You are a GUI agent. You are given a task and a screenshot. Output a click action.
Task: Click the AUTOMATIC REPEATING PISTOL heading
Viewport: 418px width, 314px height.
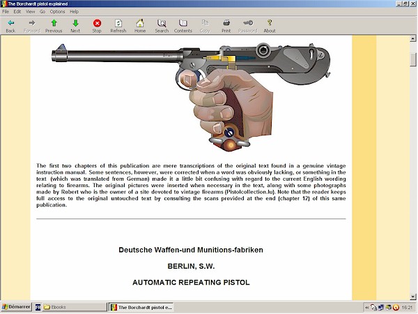tap(191, 283)
